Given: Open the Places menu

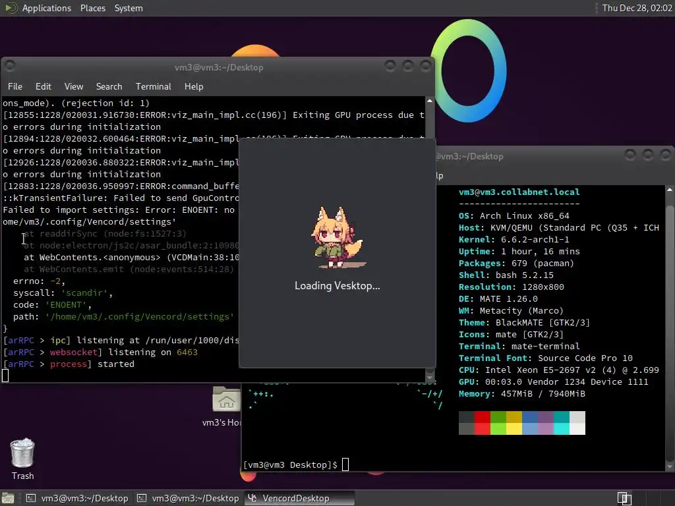Looking at the screenshot, I should [x=92, y=8].
